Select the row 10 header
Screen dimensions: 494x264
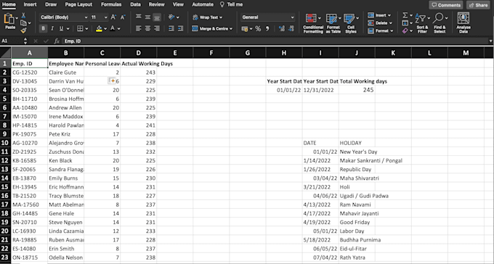(x=5, y=143)
